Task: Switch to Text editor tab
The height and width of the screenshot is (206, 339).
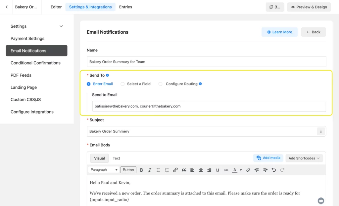Action: coord(116,158)
